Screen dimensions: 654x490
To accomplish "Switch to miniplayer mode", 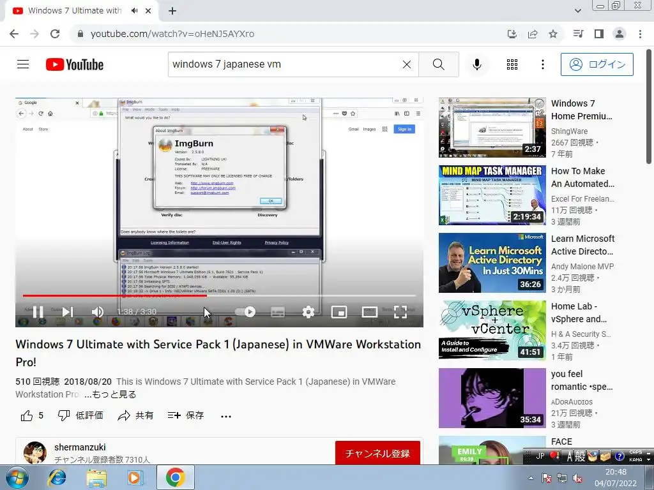I will tap(338, 311).
